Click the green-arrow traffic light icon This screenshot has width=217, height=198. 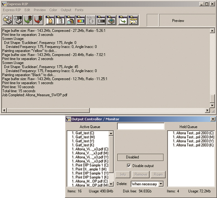(28, 20)
